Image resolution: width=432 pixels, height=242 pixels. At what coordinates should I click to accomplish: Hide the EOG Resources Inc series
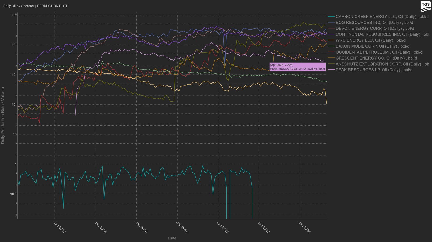point(374,23)
